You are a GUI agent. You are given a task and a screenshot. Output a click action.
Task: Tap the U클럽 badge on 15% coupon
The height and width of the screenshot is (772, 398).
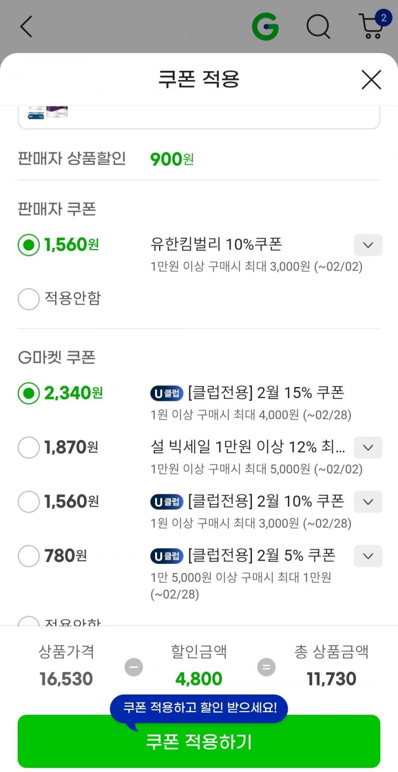click(x=167, y=393)
